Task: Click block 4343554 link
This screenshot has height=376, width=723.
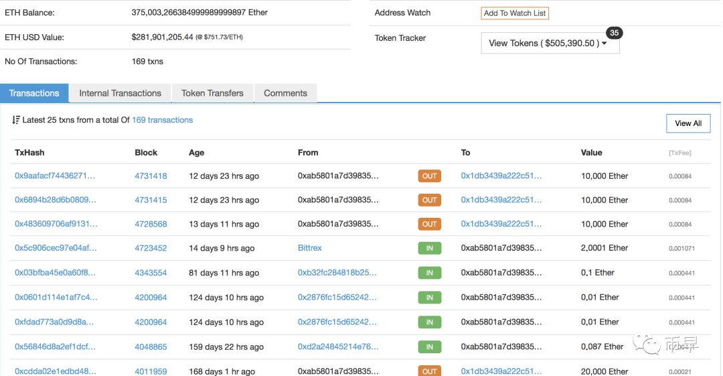Action: point(151,273)
